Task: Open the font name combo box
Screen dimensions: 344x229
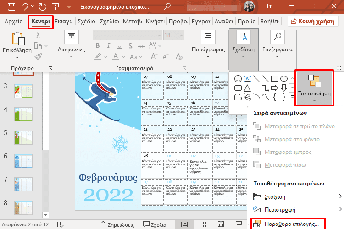Action: [x=128, y=35]
